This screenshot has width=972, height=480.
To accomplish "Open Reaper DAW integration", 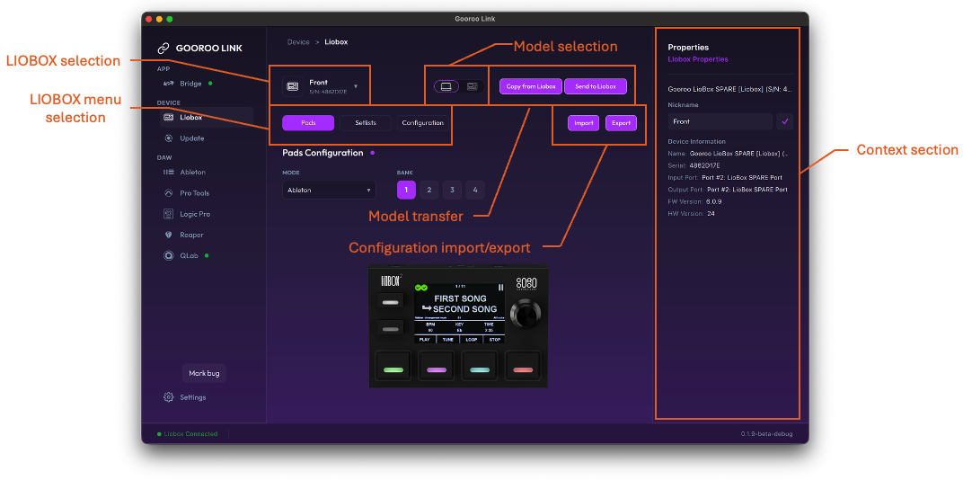I will click(x=183, y=235).
